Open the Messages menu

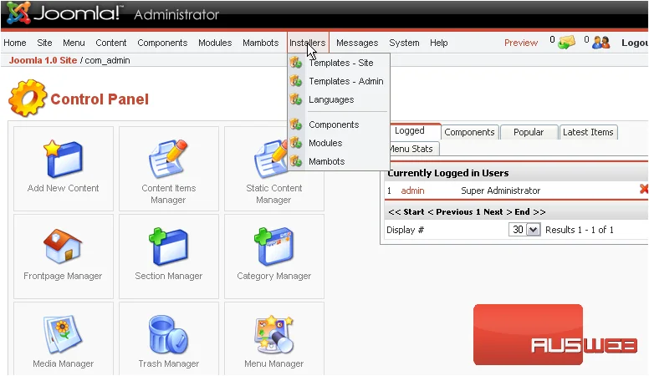(x=357, y=43)
